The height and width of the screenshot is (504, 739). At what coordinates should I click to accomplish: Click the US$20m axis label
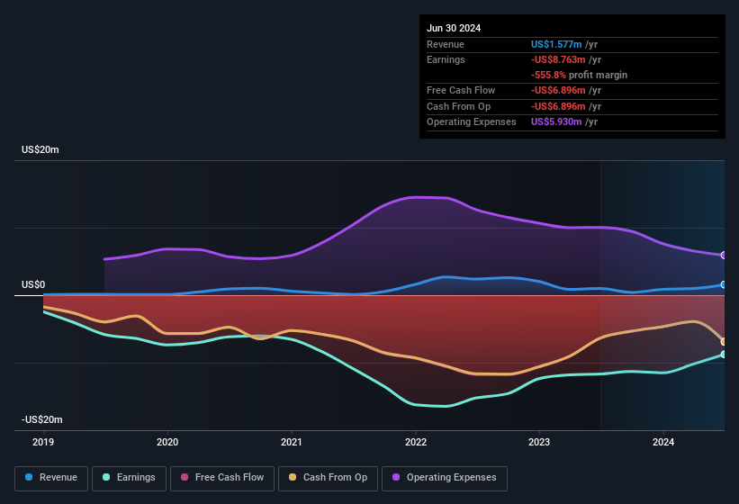click(x=41, y=149)
